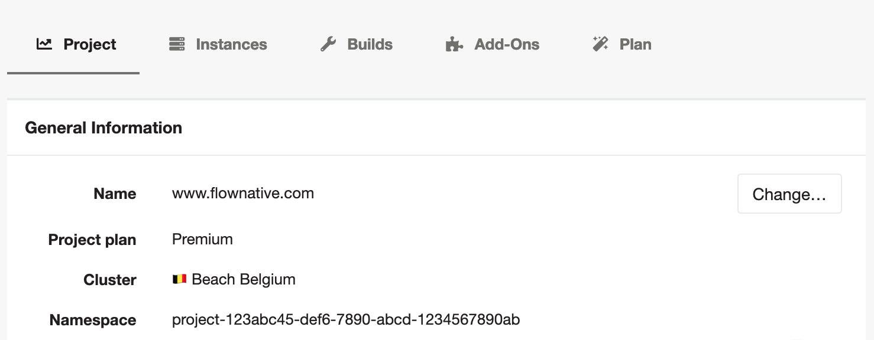
Task: Click the wrench icon for Builds
Action: [x=328, y=44]
